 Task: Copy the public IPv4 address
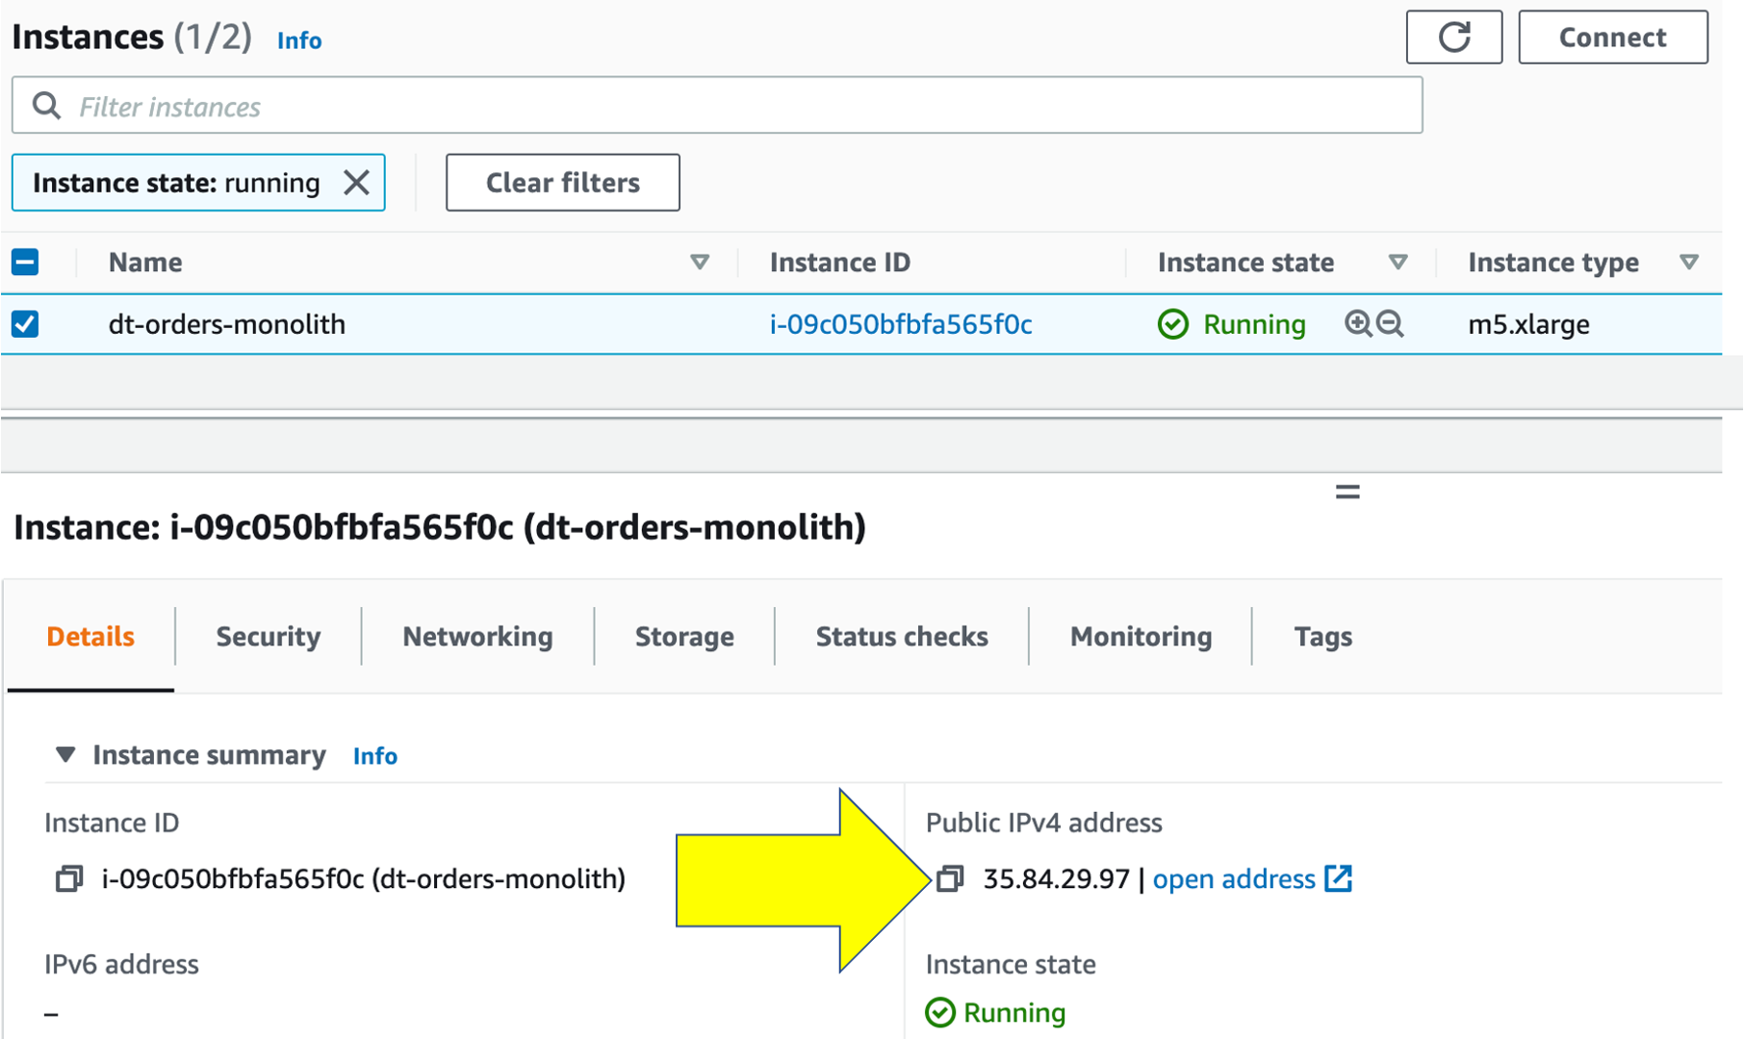[x=950, y=878]
